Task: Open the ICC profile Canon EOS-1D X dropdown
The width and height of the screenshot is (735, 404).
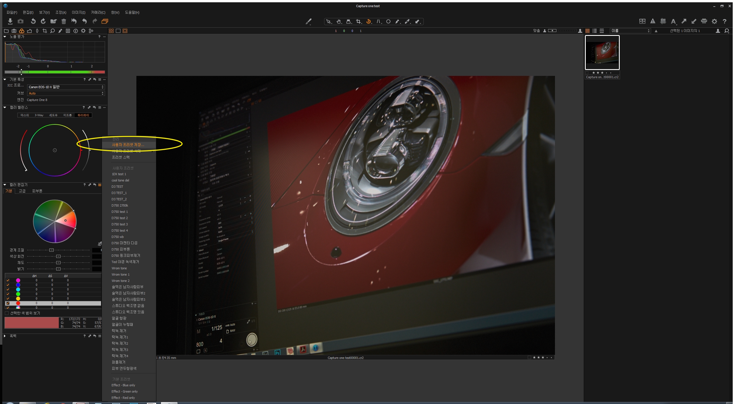Action: (x=66, y=87)
